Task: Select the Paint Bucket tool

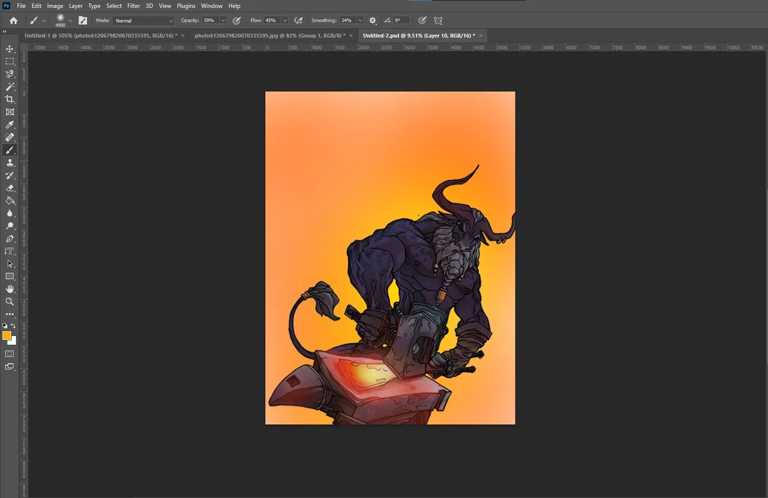Action: click(x=10, y=200)
